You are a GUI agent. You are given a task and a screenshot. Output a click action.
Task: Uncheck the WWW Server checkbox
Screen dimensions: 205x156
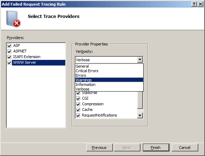(x=9, y=63)
